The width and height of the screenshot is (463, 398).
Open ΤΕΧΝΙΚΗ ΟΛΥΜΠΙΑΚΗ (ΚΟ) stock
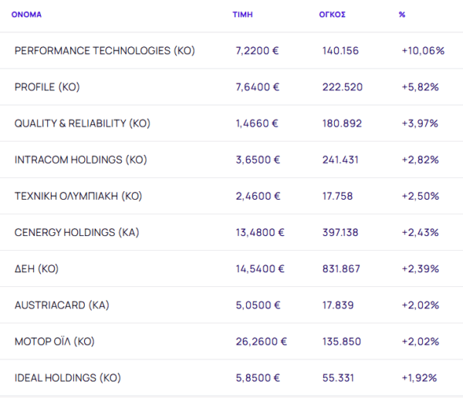click(79, 196)
